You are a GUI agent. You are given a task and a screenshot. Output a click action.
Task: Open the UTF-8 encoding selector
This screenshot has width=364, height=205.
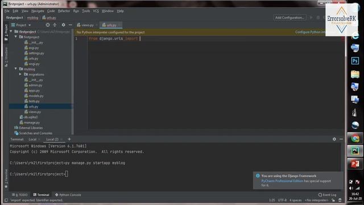[282, 200]
